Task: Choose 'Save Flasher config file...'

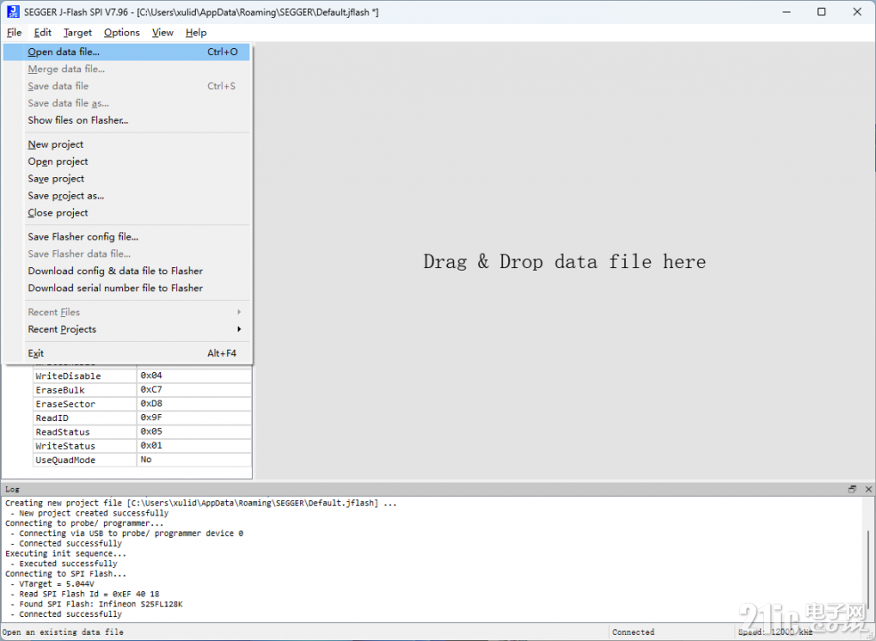Action: coord(126,237)
